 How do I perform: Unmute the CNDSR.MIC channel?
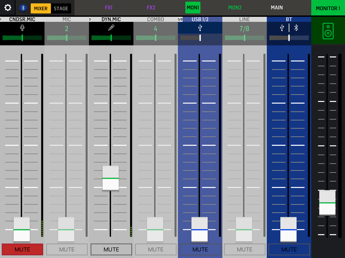[x=22, y=249]
